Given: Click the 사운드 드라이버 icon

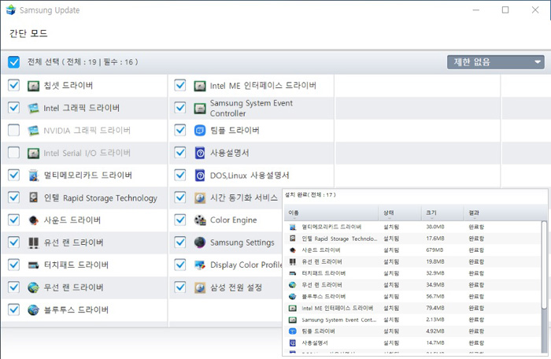Looking at the screenshot, I should coord(33,220).
